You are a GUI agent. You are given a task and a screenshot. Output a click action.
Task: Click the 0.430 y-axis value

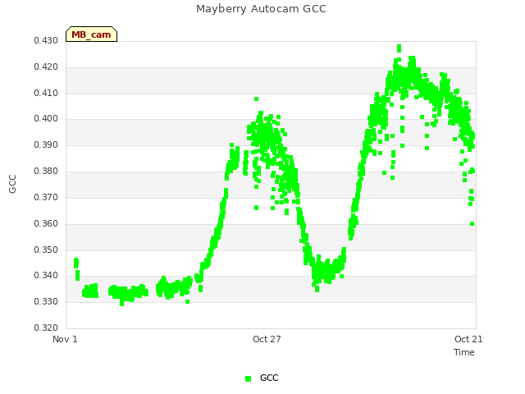click(46, 40)
